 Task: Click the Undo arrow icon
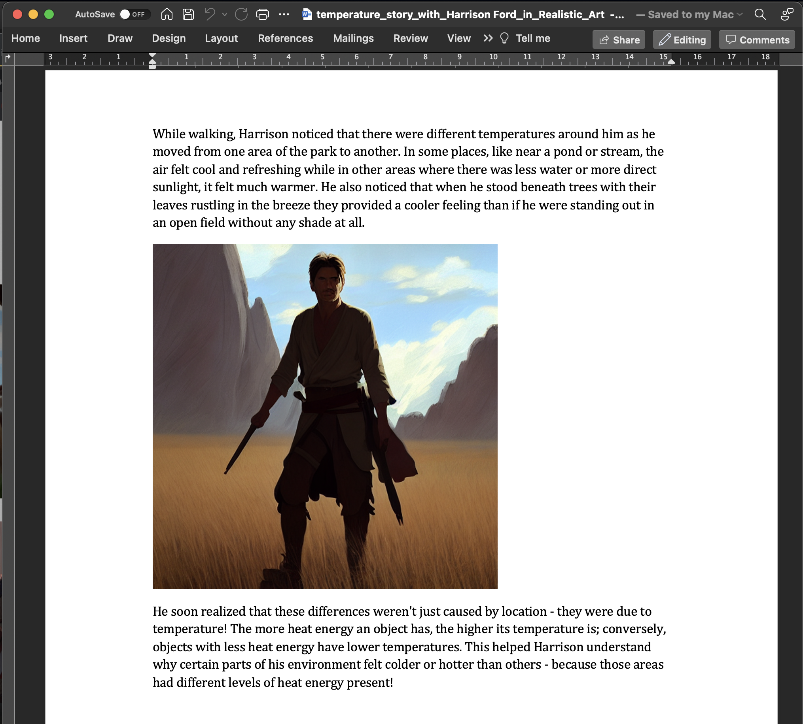tap(209, 15)
